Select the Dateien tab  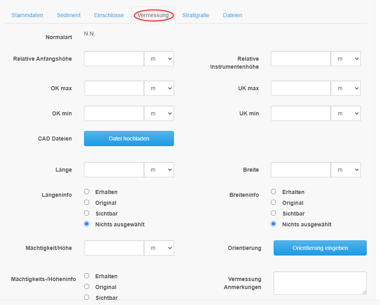coord(232,15)
